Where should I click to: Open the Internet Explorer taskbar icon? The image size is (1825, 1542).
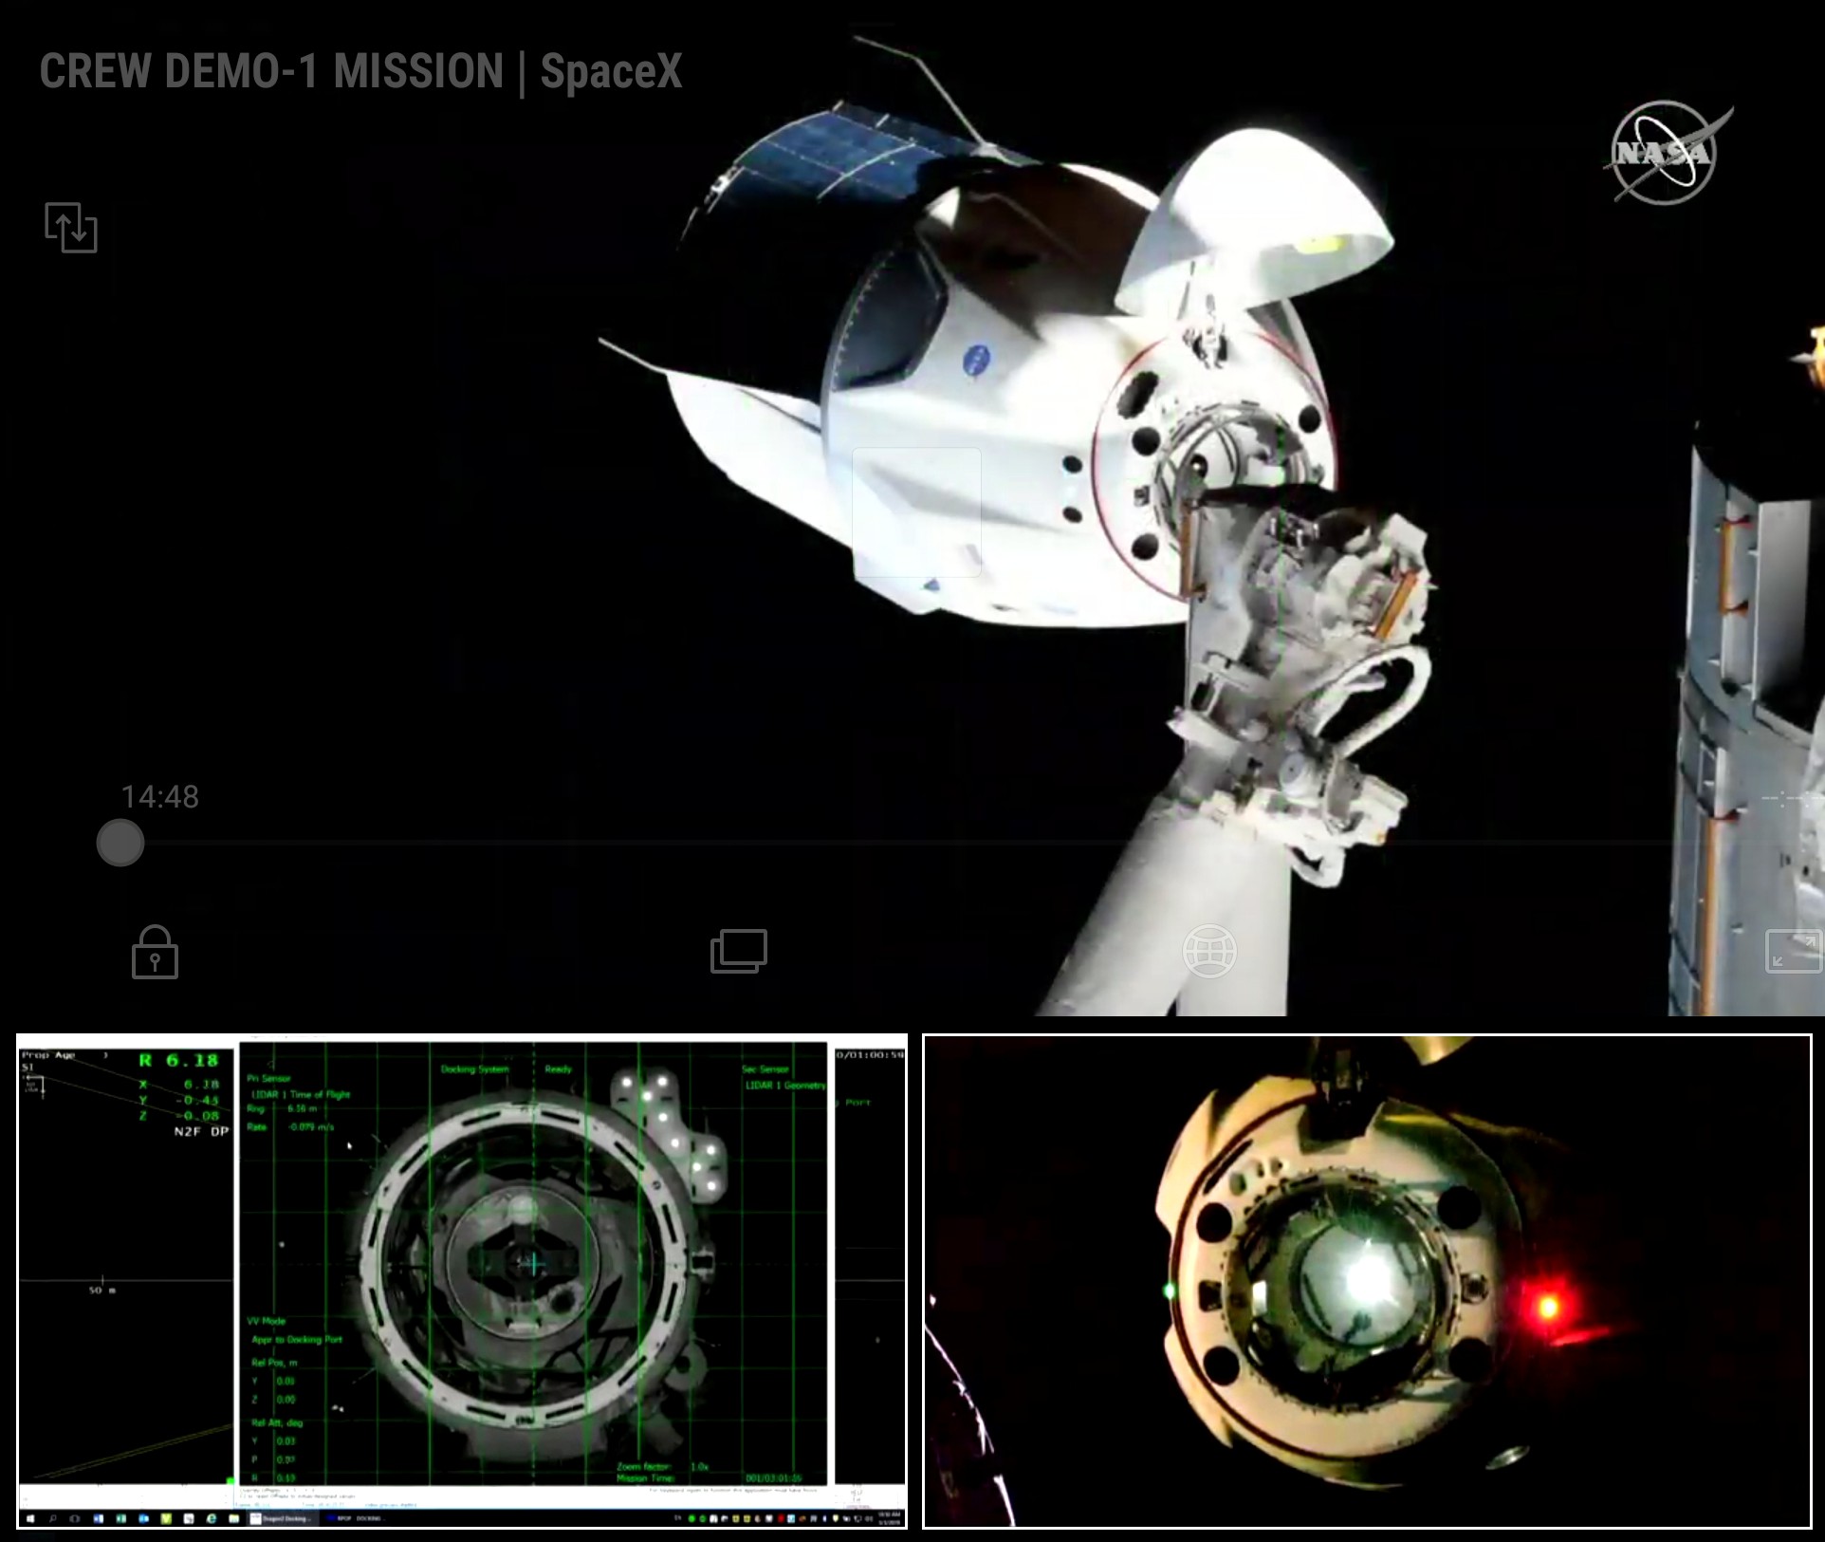(211, 1518)
